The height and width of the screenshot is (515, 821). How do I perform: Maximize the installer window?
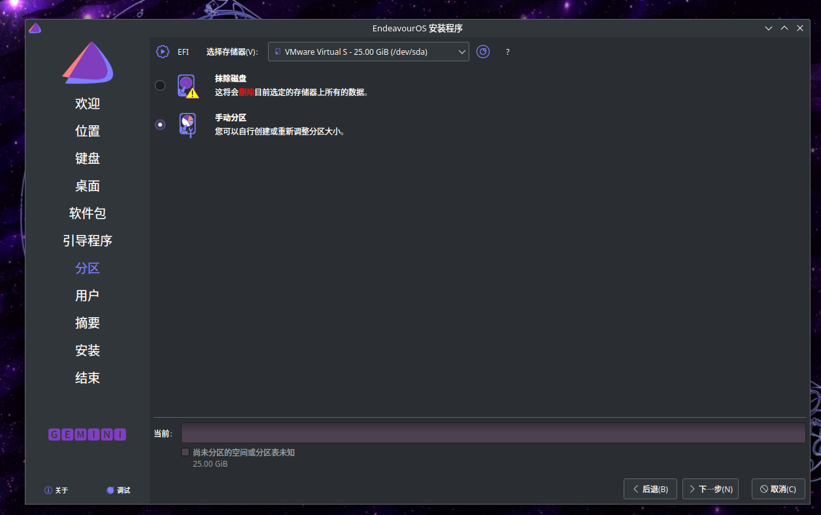(784, 28)
